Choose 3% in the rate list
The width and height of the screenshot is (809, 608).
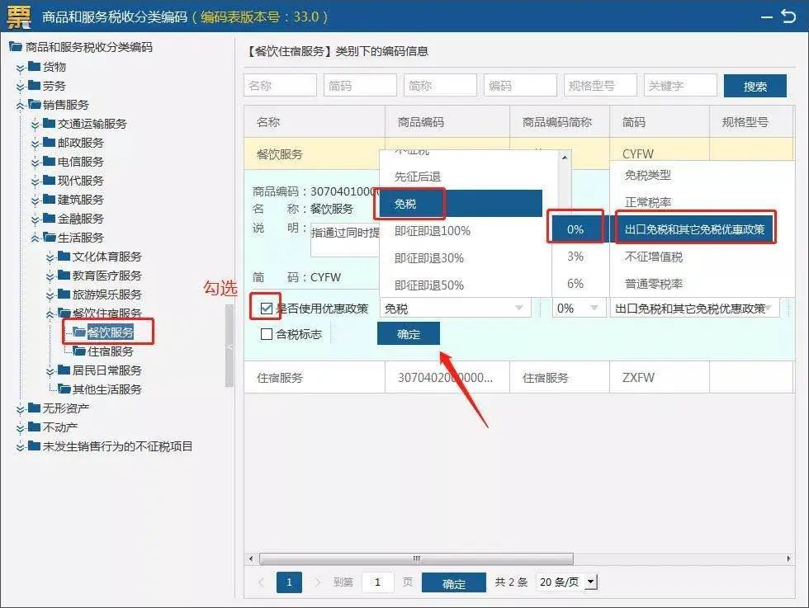[575, 257]
